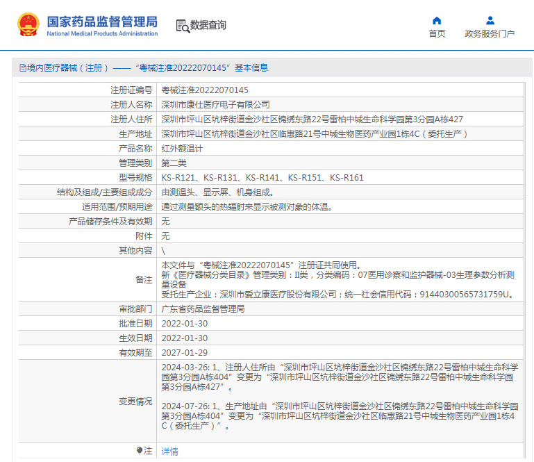
Task: Click 变更情况 label
Action: tap(135, 402)
